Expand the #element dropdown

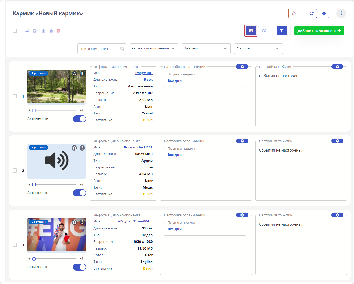[x=206, y=49]
